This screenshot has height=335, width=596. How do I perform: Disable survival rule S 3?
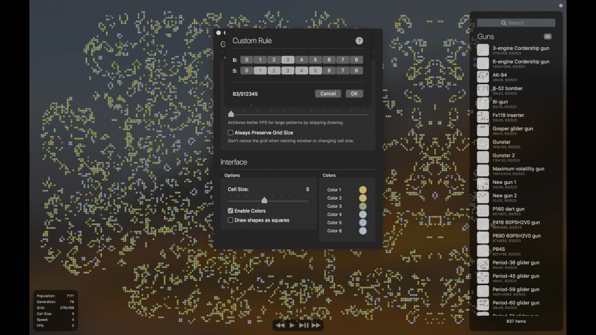pos(288,70)
